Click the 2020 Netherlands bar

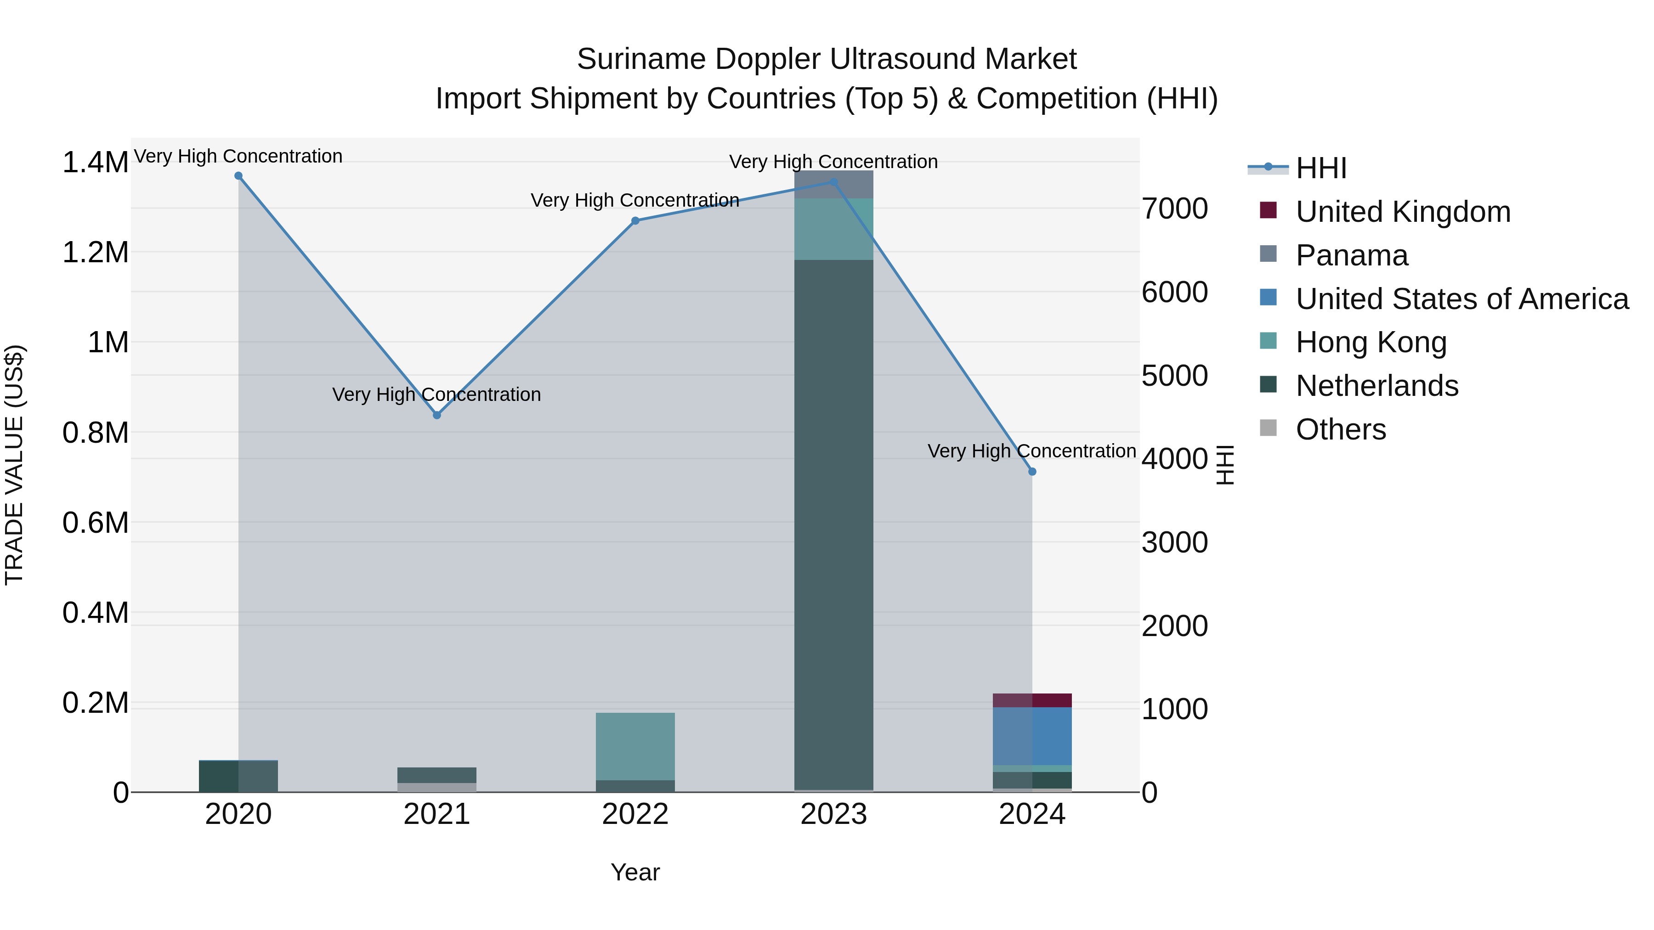(x=238, y=777)
